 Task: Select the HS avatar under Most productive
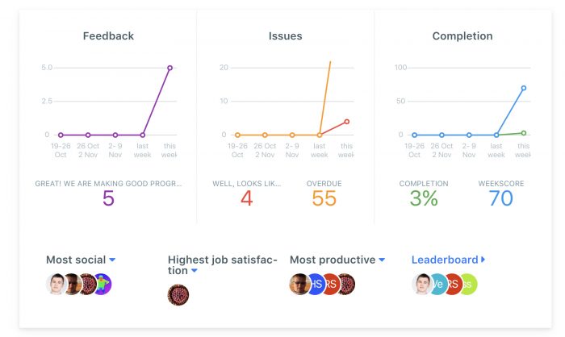pos(317,284)
